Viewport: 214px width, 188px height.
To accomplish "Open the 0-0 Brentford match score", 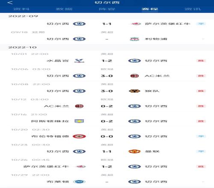I will pyautogui.click(x=107, y=136).
